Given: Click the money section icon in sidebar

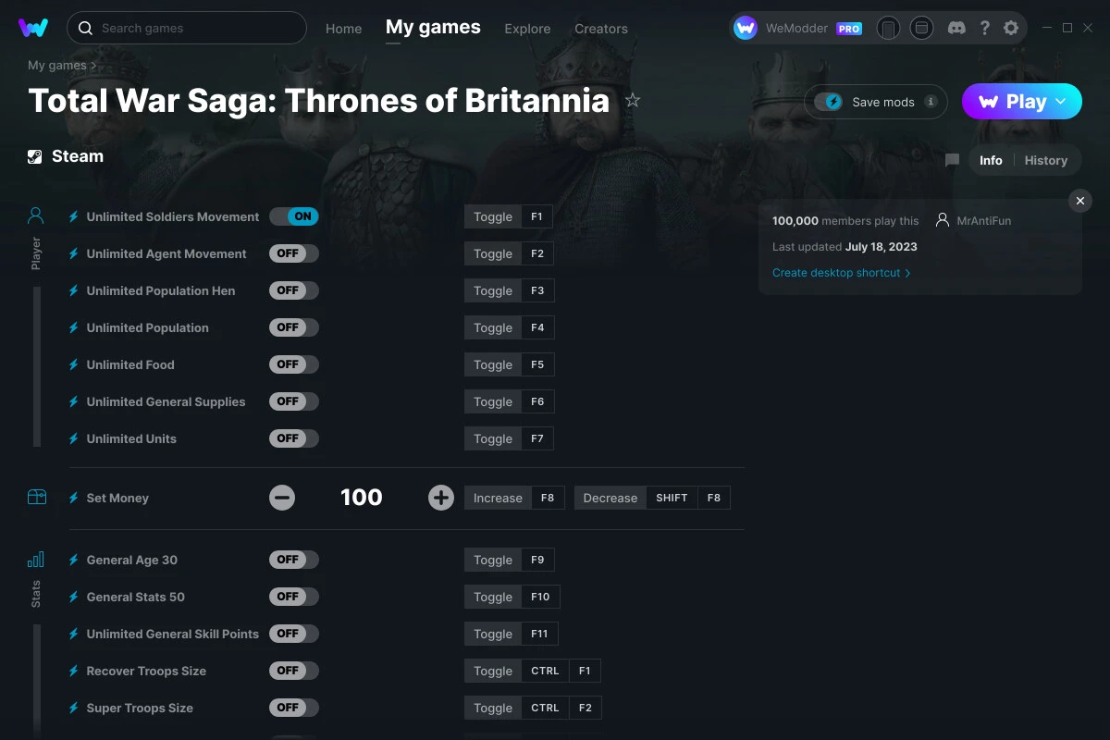Looking at the screenshot, I should 35,497.
